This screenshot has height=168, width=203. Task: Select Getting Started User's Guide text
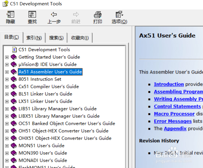(49, 57)
